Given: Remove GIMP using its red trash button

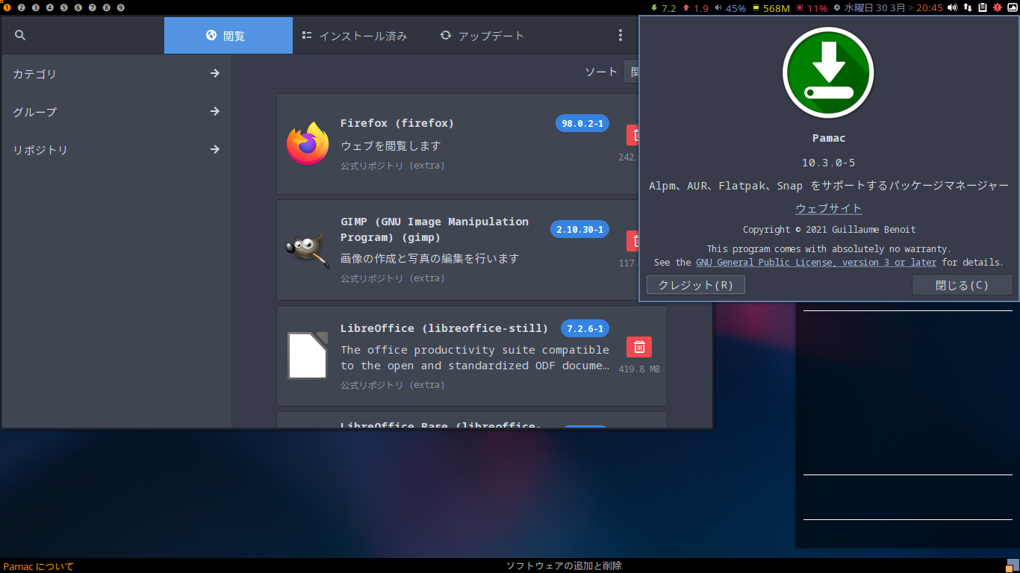Looking at the screenshot, I should 633,241.
